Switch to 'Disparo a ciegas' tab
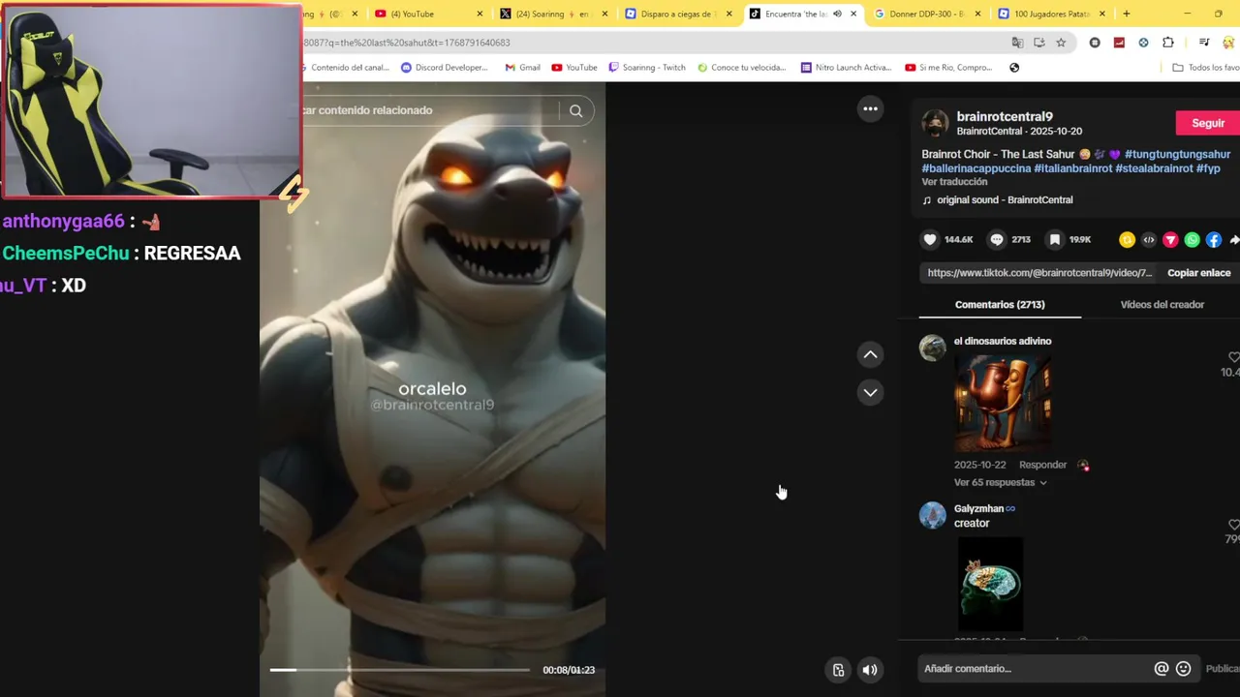The width and height of the screenshot is (1240, 697). [678, 14]
